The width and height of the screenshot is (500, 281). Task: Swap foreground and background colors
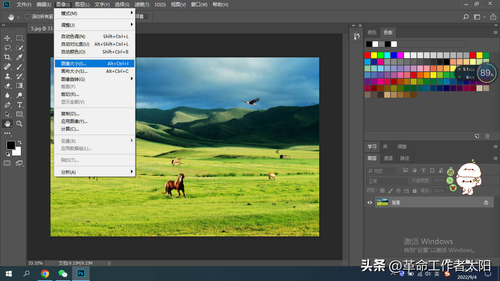(19, 142)
